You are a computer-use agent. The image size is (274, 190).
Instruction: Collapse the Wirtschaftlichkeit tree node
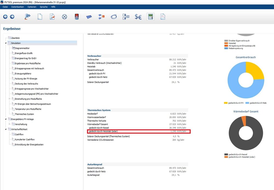6,129
